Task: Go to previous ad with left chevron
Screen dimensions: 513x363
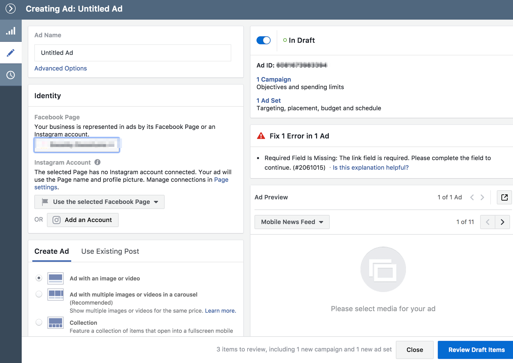Action: (x=472, y=197)
